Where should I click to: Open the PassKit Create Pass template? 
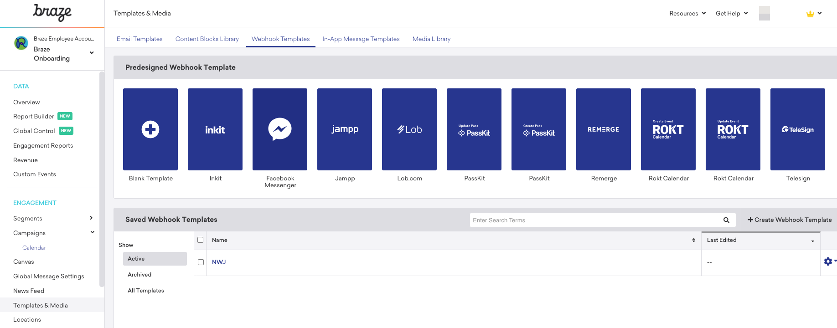pyautogui.click(x=539, y=129)
